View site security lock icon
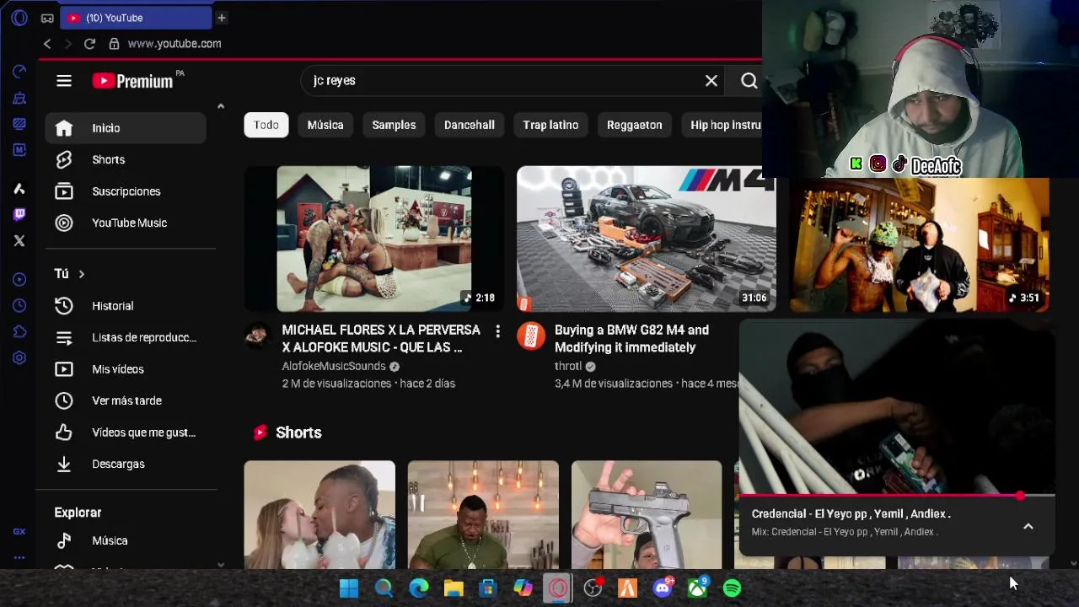The image size is (1079, 607). point(114,44)
